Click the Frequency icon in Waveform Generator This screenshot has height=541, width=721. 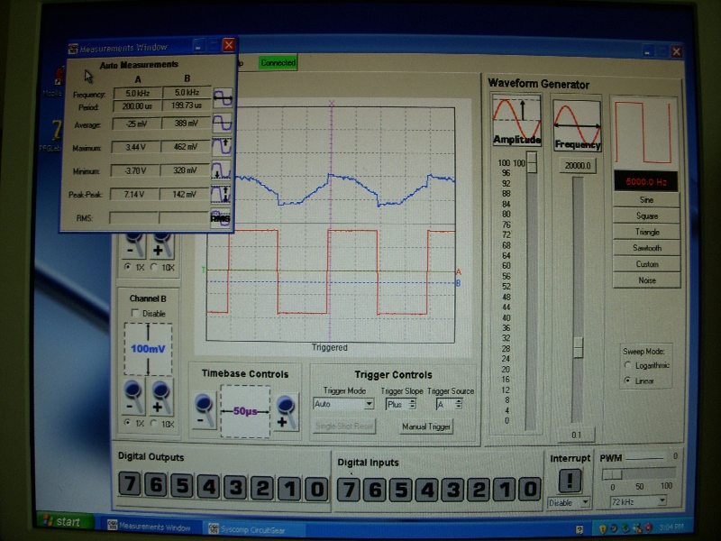(577, 125)
